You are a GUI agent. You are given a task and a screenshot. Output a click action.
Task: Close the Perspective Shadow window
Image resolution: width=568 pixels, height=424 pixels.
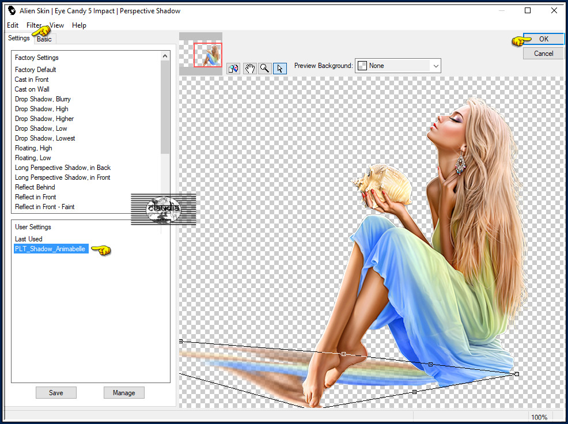point(554,10)
